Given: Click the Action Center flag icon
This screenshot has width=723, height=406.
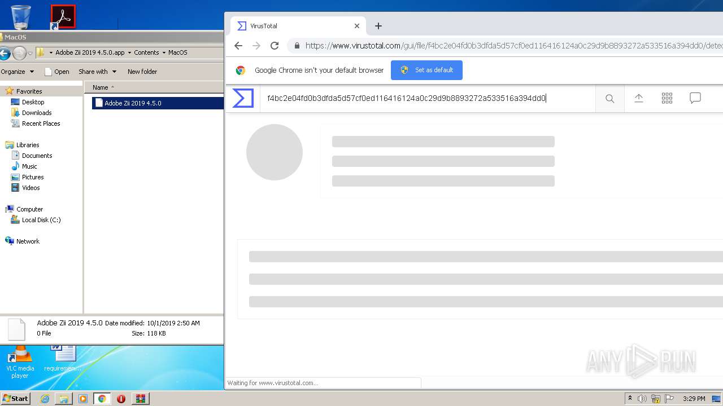Looking at the screenshot, I should click(x=669, y=399).
